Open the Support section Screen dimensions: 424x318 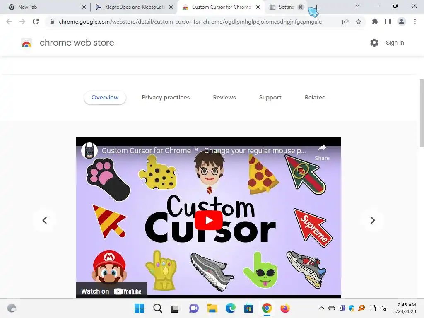point(270,98)
